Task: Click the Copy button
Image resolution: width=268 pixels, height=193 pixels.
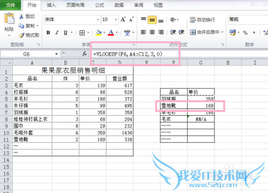Action: (27, 26)
